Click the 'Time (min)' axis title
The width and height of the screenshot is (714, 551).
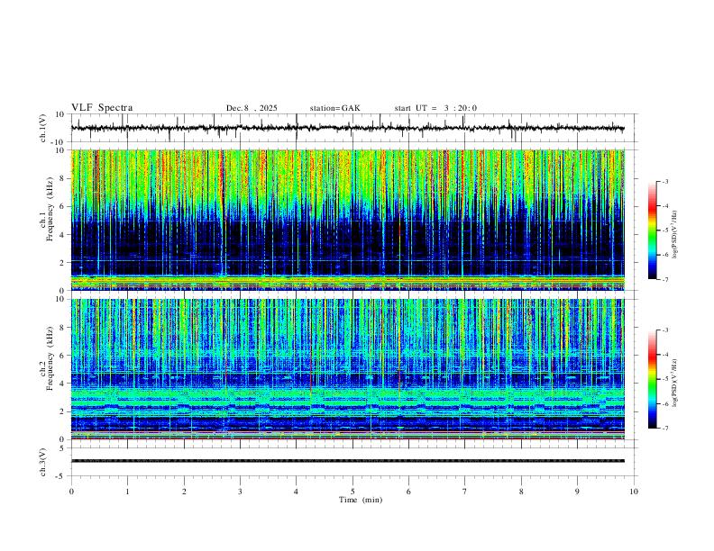point(361,500)
